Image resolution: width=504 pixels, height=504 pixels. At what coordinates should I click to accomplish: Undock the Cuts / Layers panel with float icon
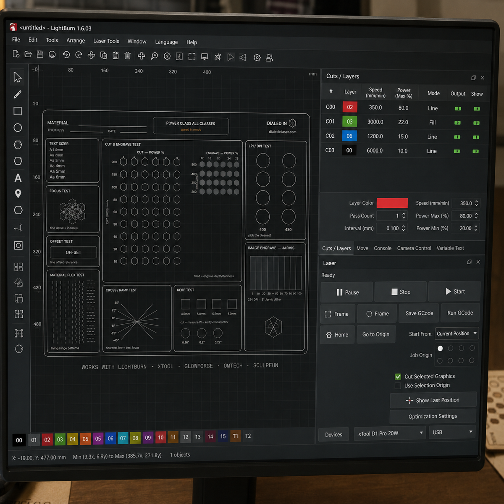coord(473,78)
